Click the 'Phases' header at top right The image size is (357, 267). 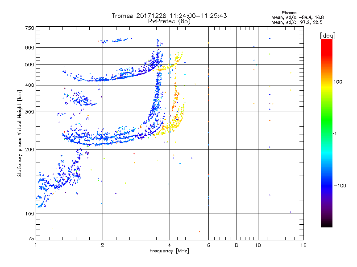pos(289,13)
